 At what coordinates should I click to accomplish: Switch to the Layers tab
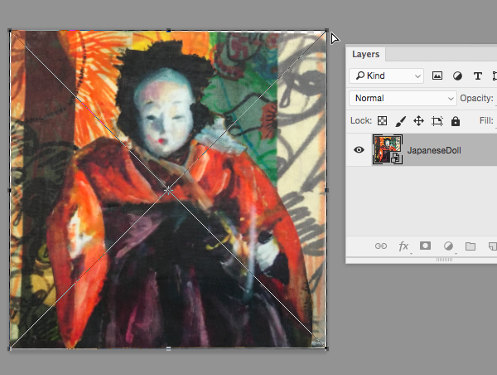[x=365, y=54]
